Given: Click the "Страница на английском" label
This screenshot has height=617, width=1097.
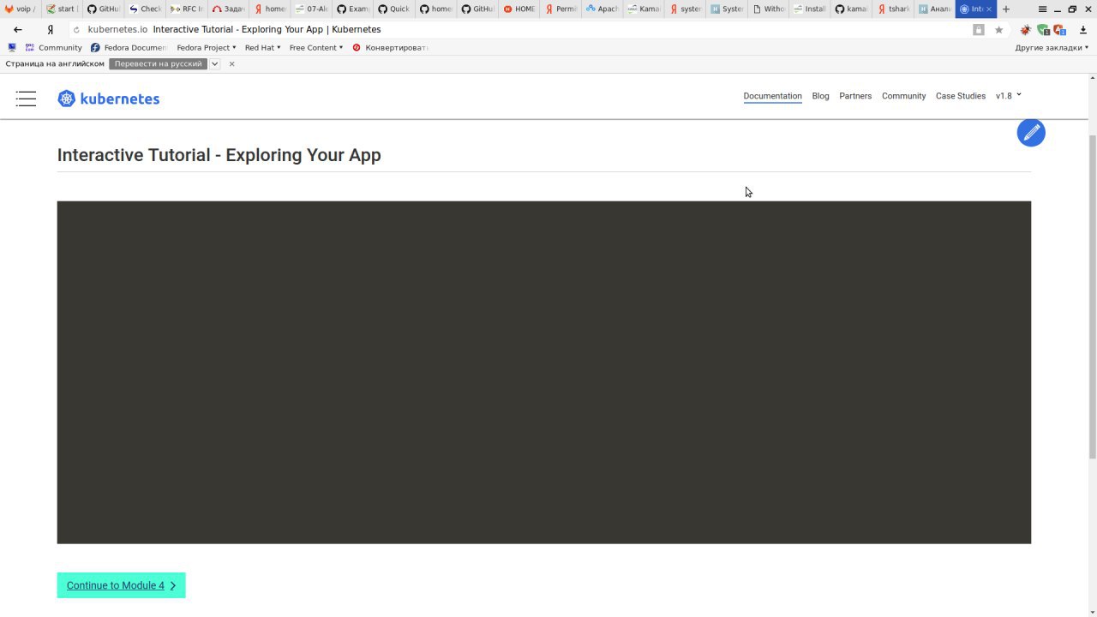Looking at the screenshot, I should click(55, 63).
